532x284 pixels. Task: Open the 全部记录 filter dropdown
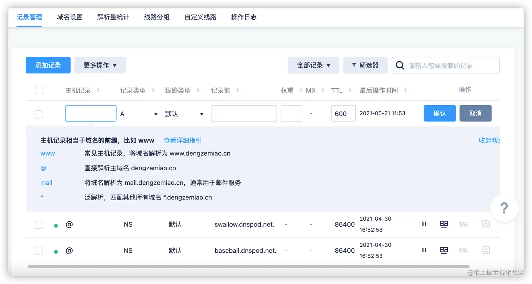313,65
